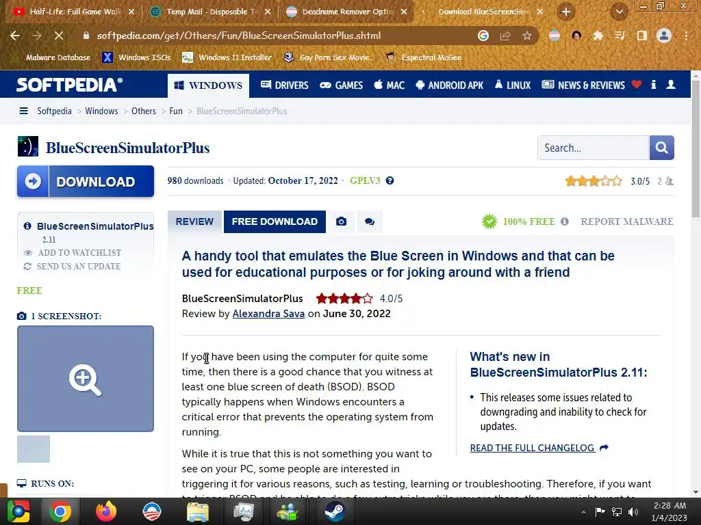The width and height of the screenshot is (701, 525).
Task: Click the red heart icon in navbar
Action: (x=637, y=84)
